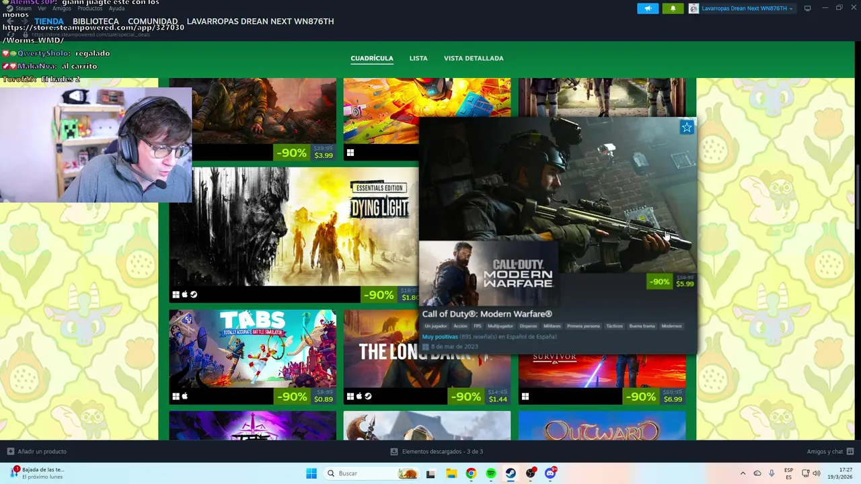Open the Steam notifications bell
This screenshot has width=861, height=484.
click(x=673, y=8)
